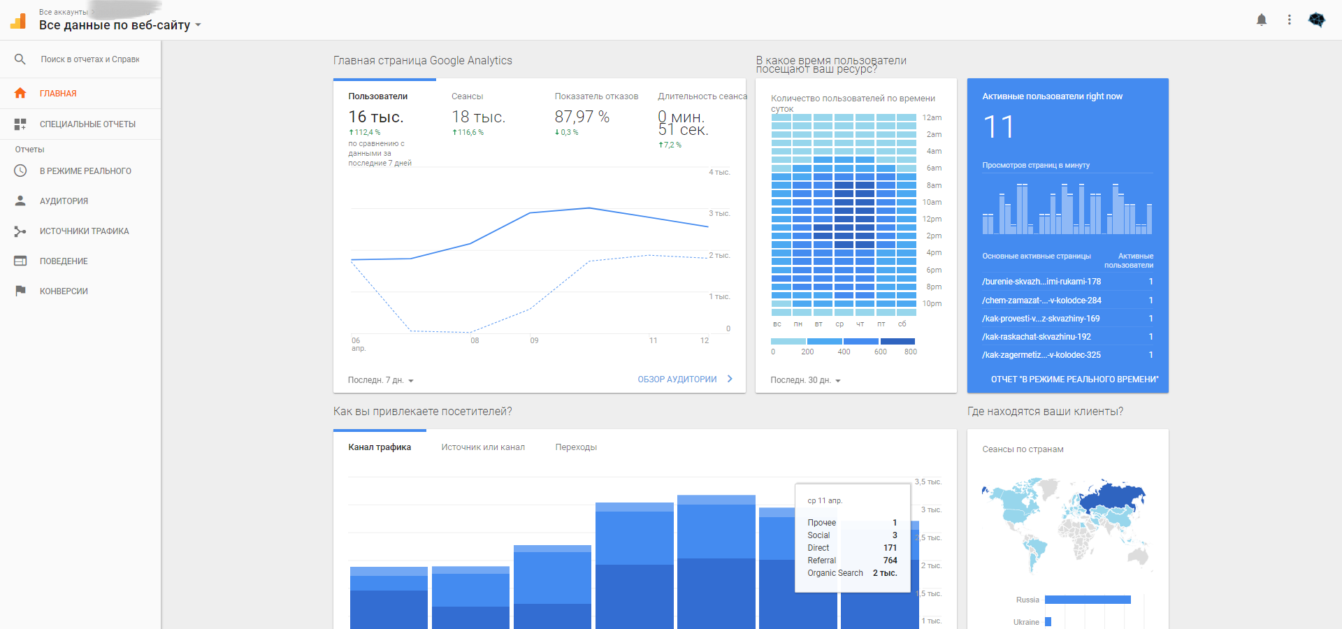Open the /burenie-skvazh active page row
The width and height of the screenshot is (1342, 629).
(x=1067, y=282)
